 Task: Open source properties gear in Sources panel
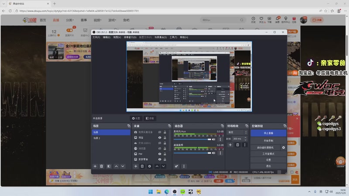click(150, 166)
